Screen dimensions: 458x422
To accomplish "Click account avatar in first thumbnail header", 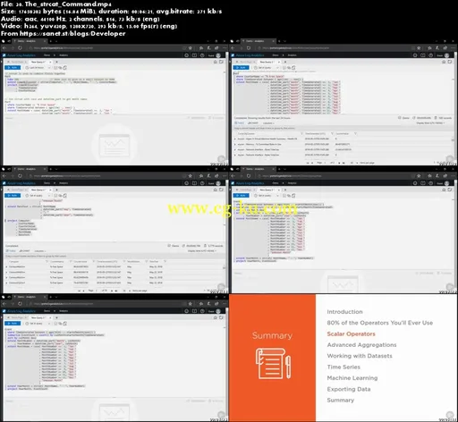I will (218, 55).
